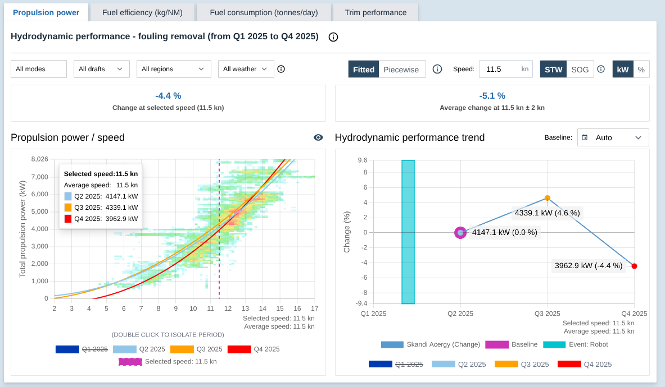Toggle eye icon for Propulsion power chart
The height and width of the screenshot is (387, 665).
(x=318, y=137)
